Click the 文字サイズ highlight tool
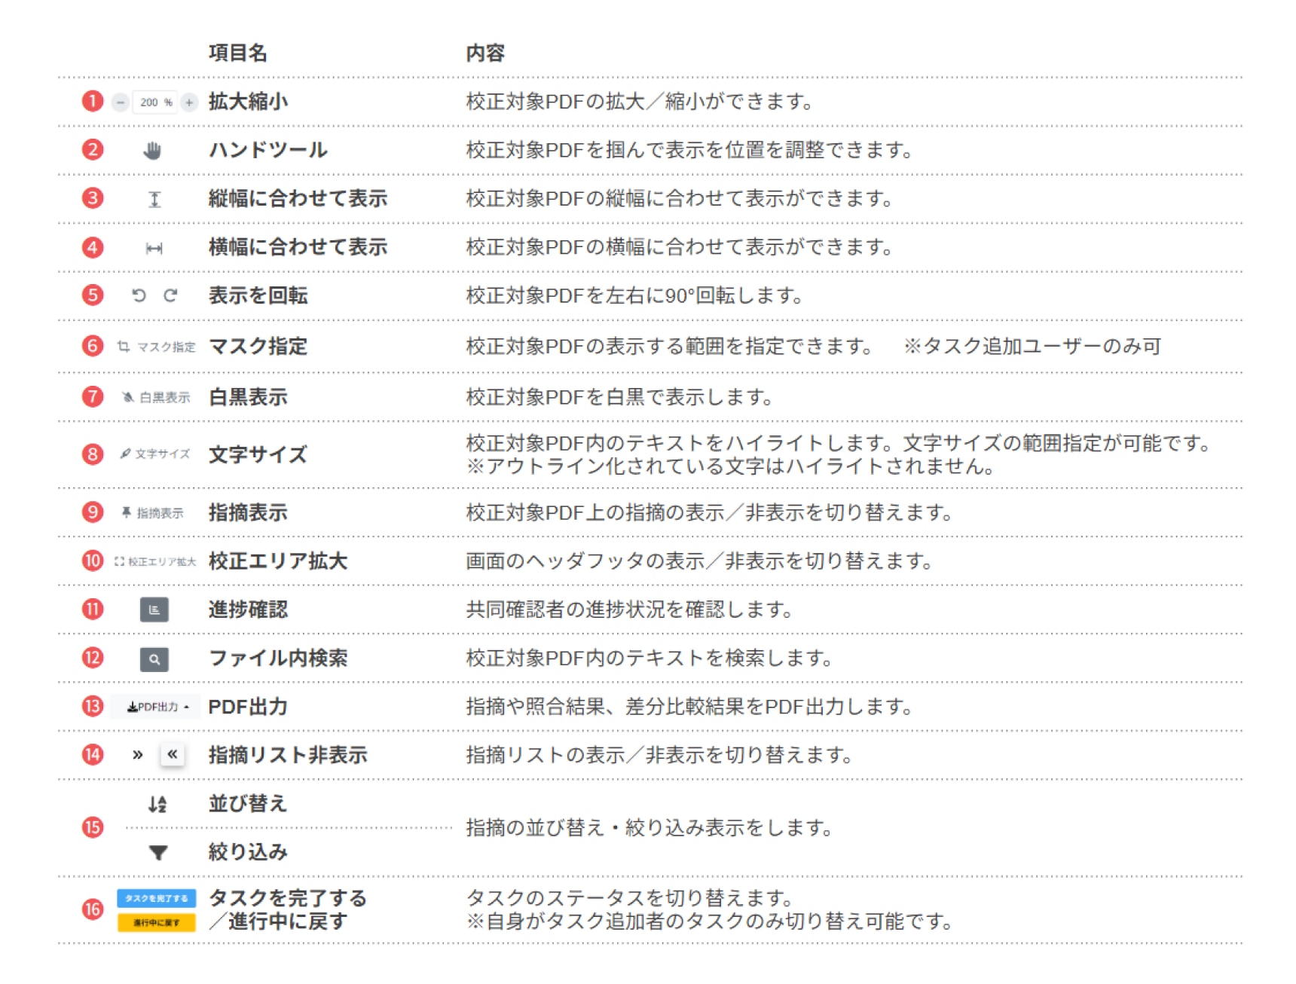Viewport: 1296px width, 984px height. (156, 454)
